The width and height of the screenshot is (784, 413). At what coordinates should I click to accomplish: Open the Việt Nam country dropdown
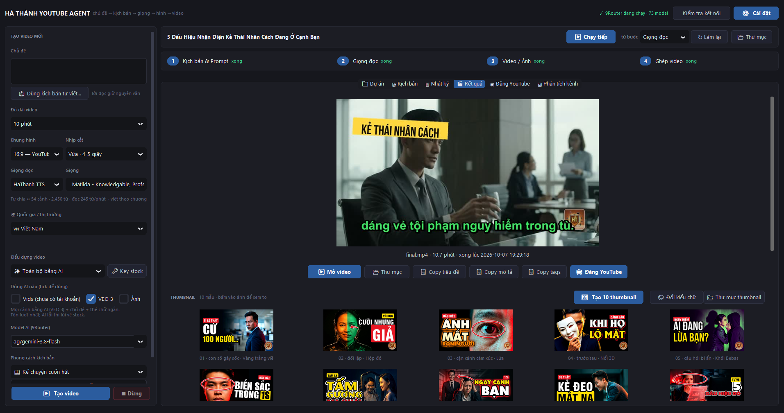pyautogui.click(x=79, y=228)
